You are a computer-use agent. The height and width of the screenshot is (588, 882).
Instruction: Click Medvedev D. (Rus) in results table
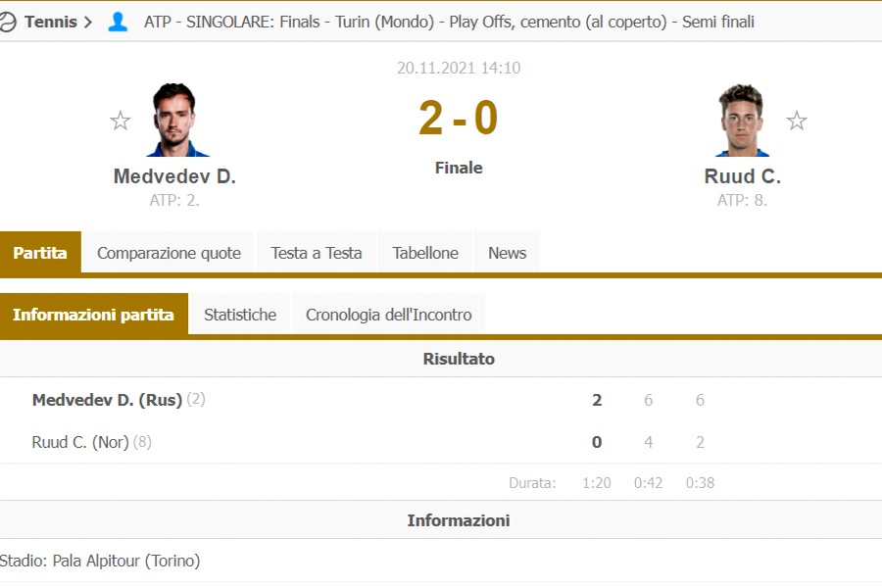tap(107, 400)
